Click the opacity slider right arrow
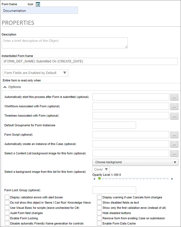 pyautogui.click(x=172, y=179)
